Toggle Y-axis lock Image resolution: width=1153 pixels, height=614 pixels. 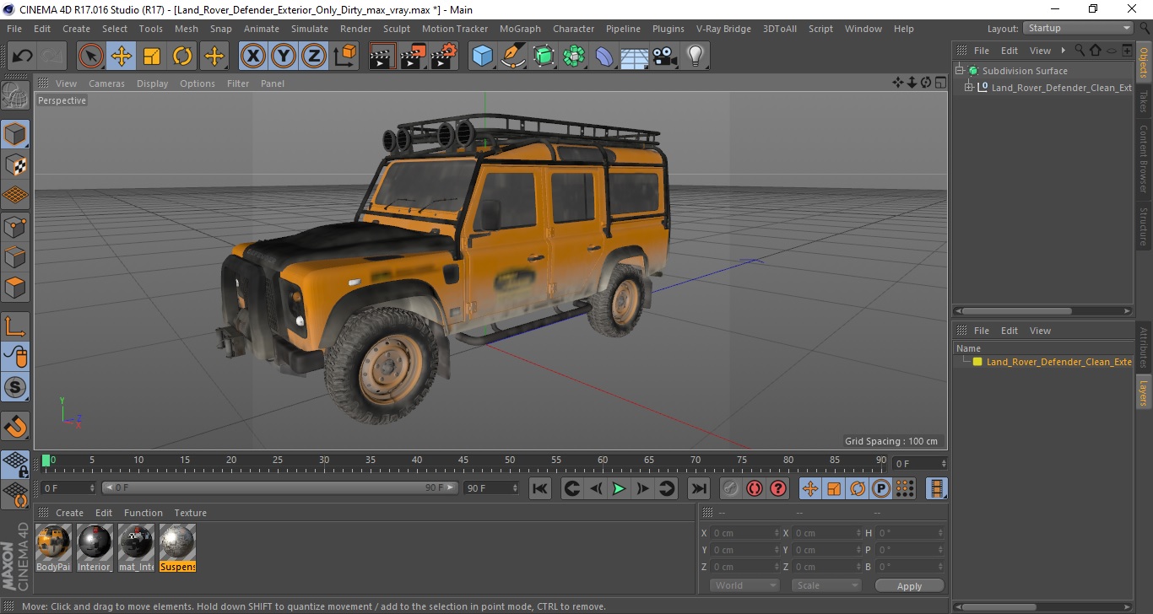[x=284, y=57]
